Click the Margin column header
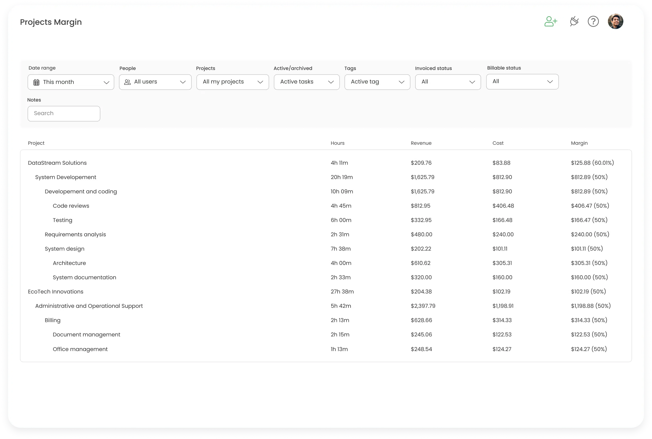Viewport: 652px width, 439px height. [579, 143]
